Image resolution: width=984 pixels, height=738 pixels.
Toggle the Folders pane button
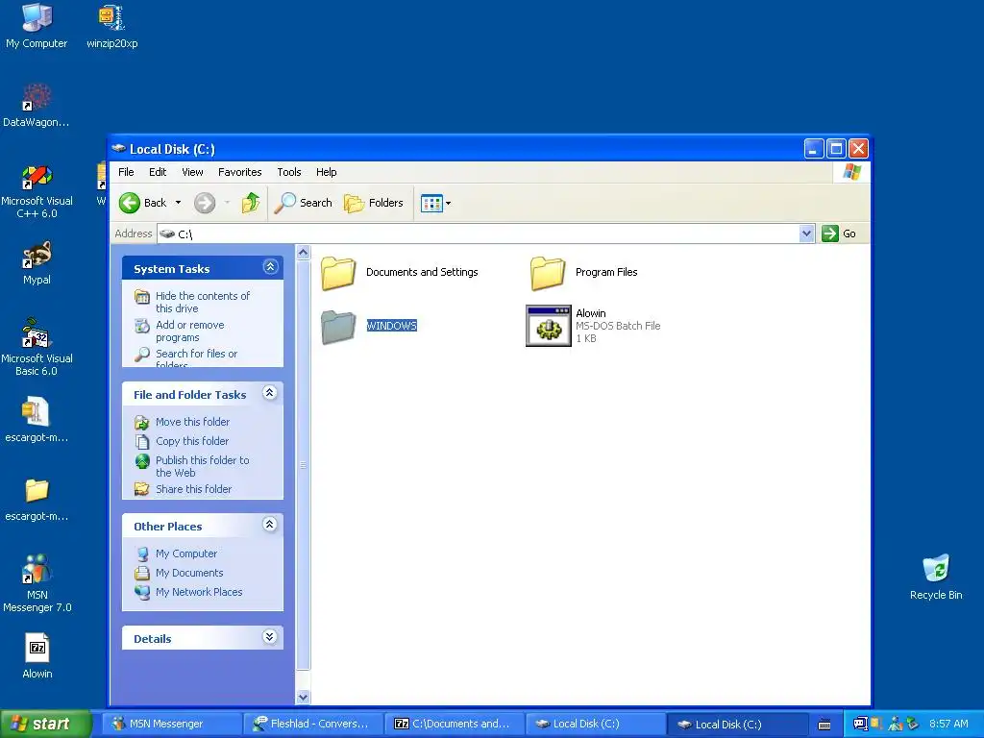click(374, 203)
